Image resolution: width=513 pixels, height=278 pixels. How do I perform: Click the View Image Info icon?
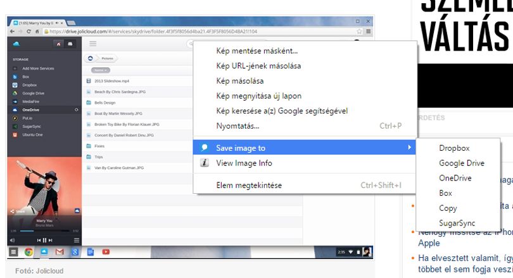point(205,163)
